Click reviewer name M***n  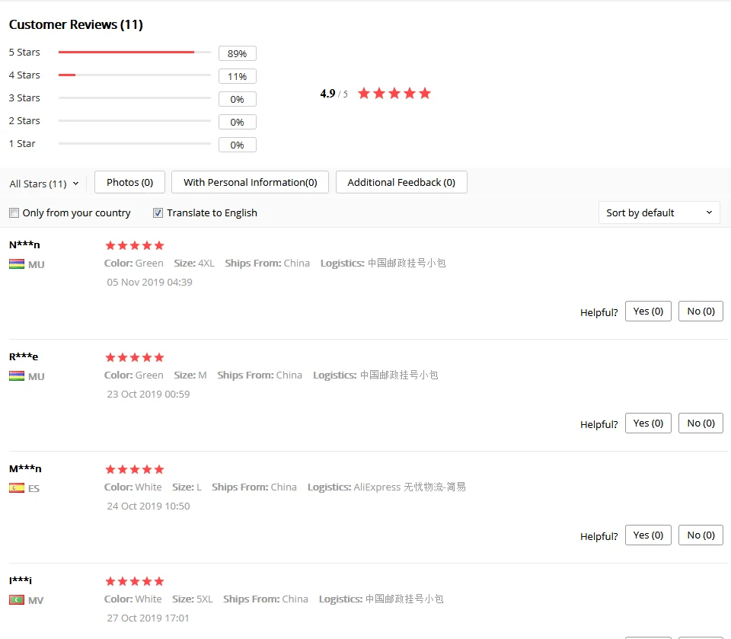click(26, 468)
